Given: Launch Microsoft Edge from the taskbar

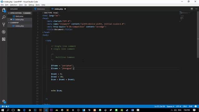Looking at the screenshot, I should tap(24, 110).
